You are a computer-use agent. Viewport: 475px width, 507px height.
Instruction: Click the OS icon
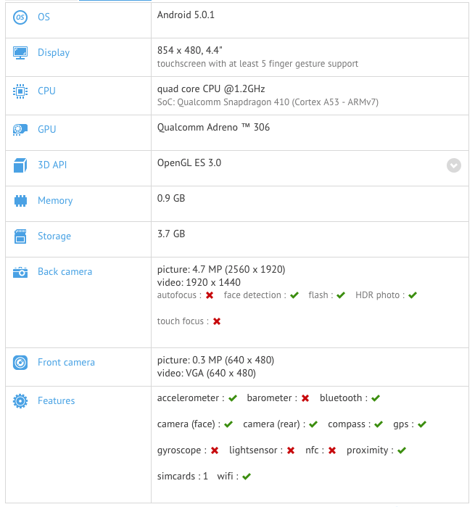click(20, 17)
